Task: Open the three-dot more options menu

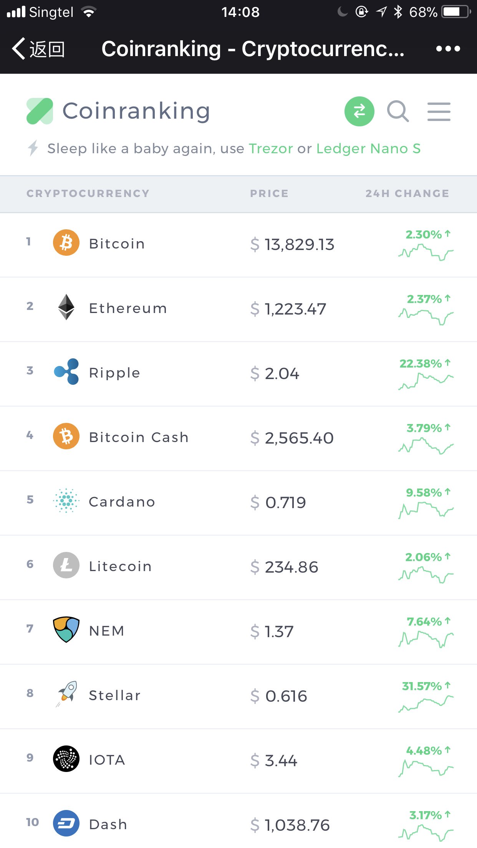Action: pyautogui.click(x=448, y=49)
